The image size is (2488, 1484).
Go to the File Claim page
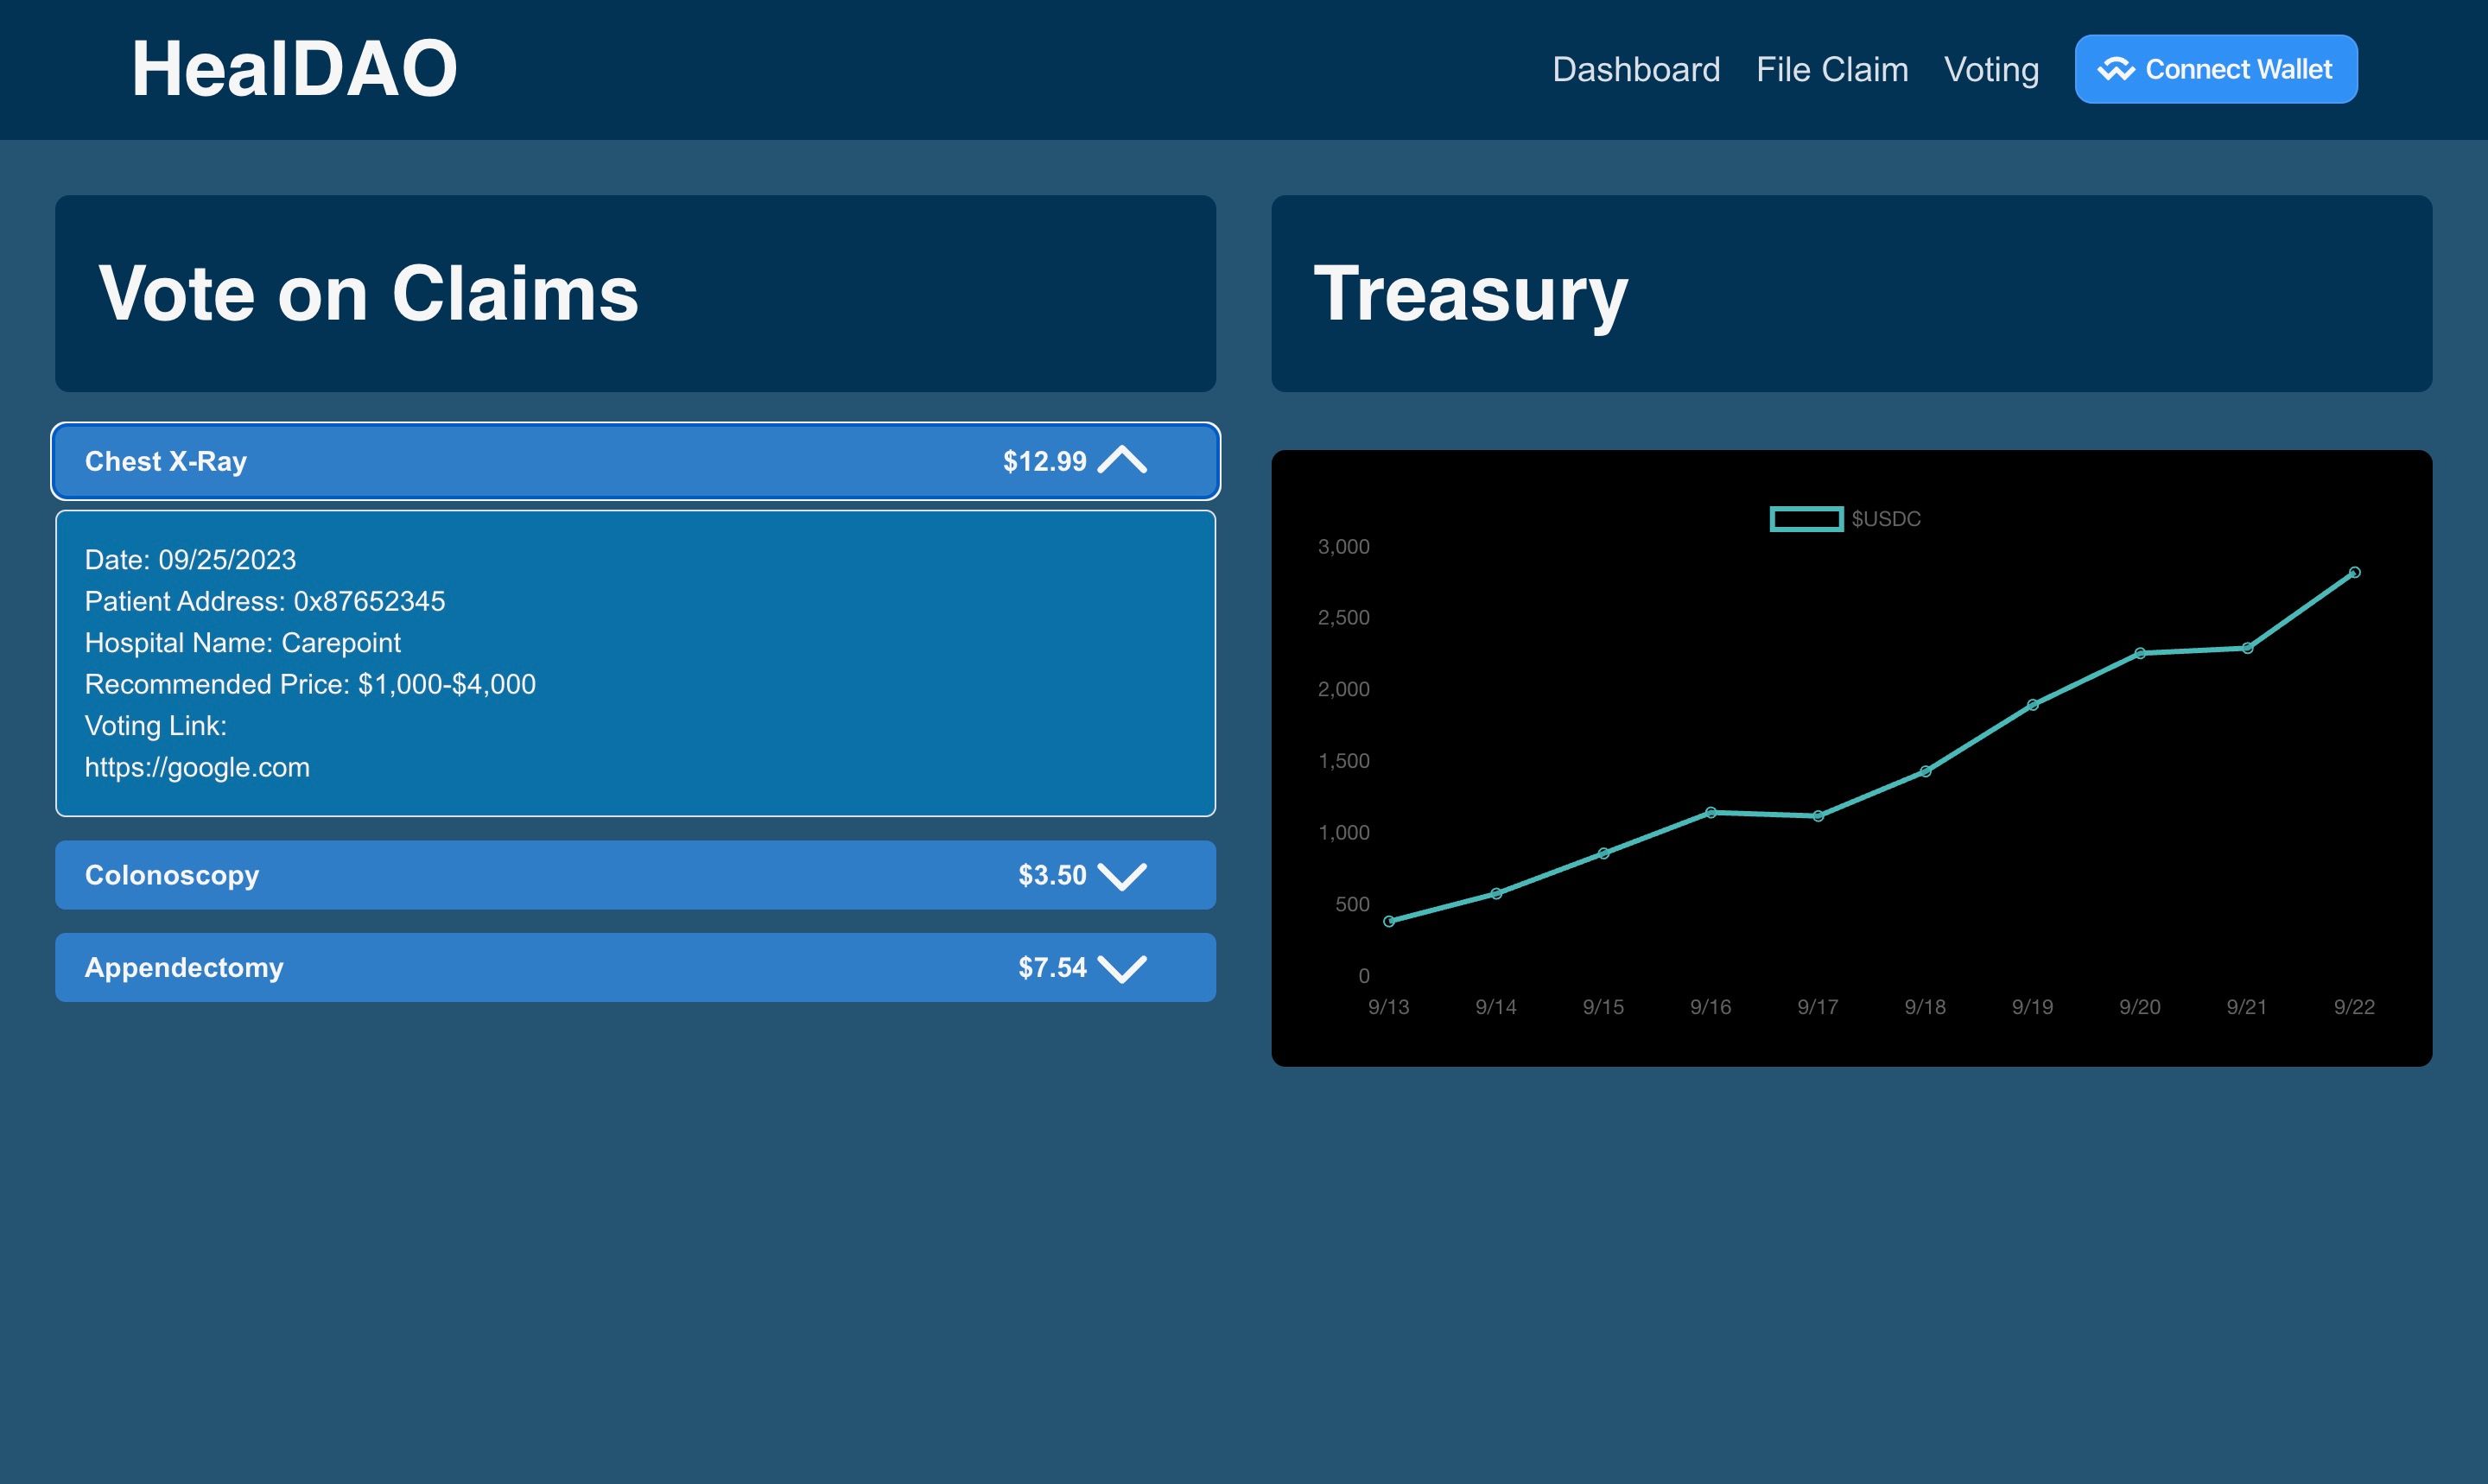point(1832,69)
